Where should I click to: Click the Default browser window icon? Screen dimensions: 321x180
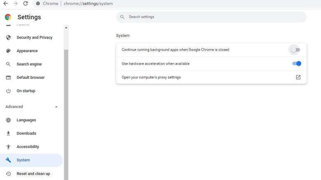[x=8, y=78]
